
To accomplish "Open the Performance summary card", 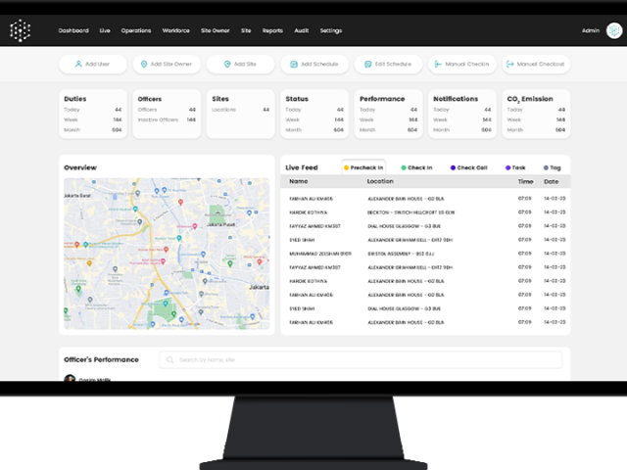I will 388,114.
